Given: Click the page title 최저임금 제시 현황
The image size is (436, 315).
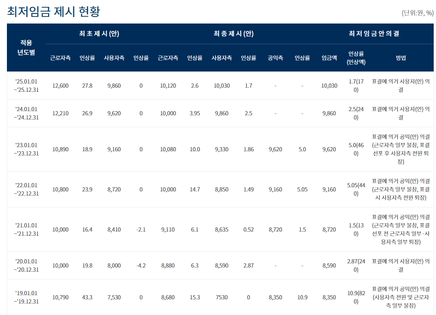Looking at the screenshot, I should (x=54, y=12).
